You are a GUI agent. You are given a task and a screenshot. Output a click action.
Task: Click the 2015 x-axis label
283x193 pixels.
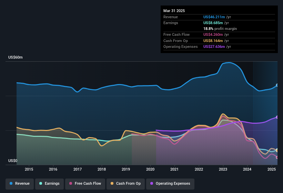pyautogui.click(x=29, y=169)
